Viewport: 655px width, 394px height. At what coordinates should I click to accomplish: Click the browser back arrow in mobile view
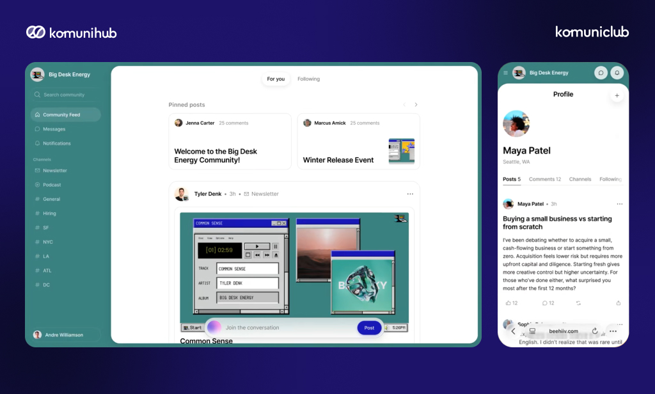(514, 331)
